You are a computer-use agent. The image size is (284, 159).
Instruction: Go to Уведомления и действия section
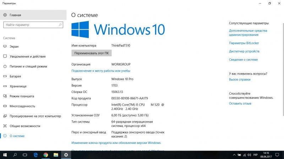27,56
